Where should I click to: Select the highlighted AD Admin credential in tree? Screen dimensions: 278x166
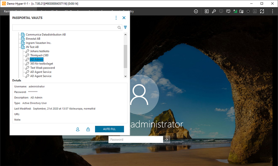36,59
